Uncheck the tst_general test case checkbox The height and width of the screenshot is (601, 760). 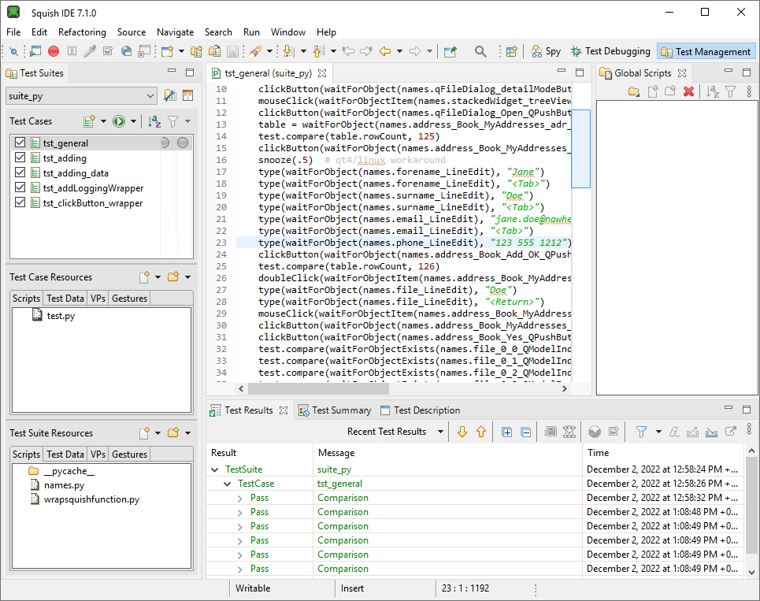tap(20, 143)
